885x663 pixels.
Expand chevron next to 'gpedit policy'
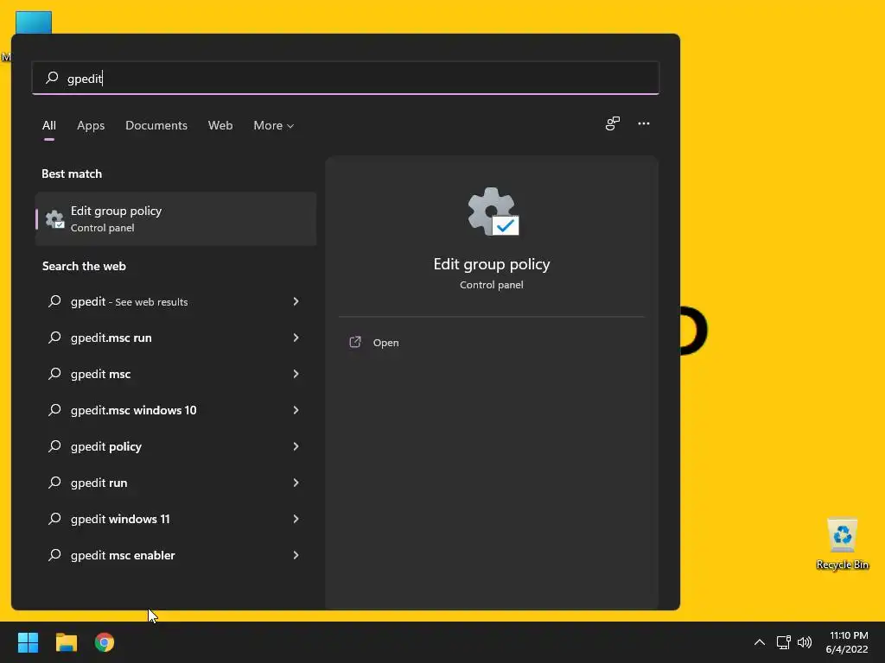click(x=296, y=446)
